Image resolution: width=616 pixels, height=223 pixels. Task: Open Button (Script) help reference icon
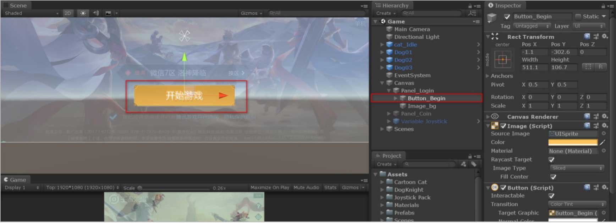pyautogui.click(x=587, y=187)
